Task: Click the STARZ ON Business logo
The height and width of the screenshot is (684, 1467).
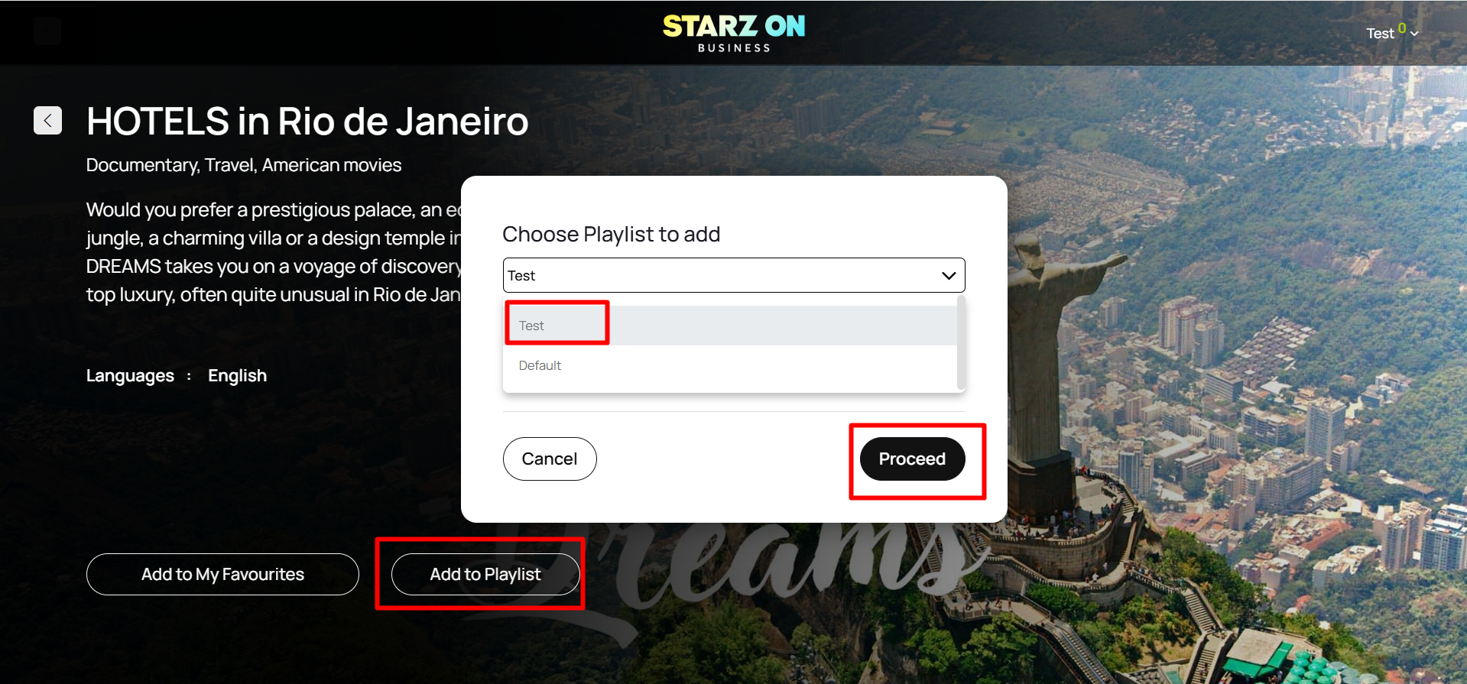Action: [x=734, y=34]
